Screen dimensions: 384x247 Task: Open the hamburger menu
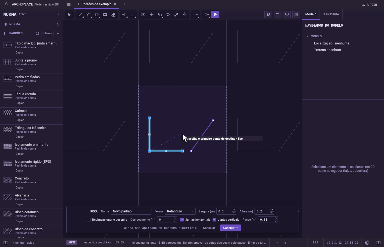[69, 4]
